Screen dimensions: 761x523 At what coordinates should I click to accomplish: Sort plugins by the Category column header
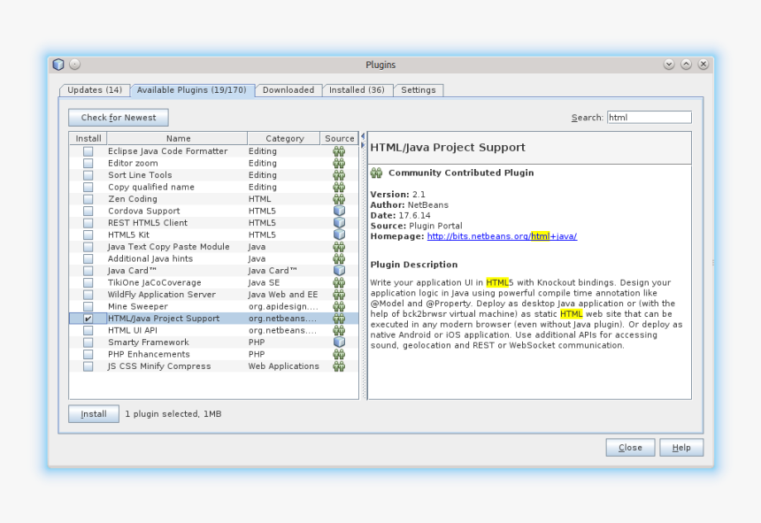coord(284,138)
